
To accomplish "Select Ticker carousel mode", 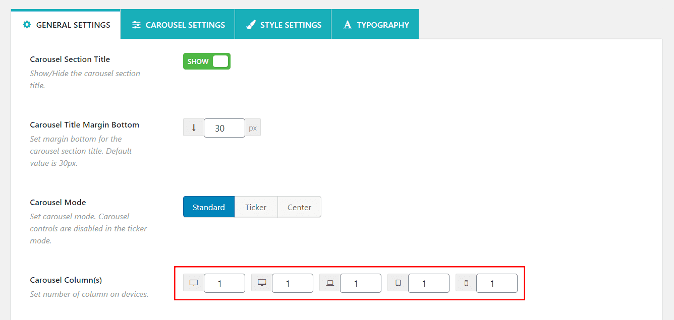I will pos(256,207).
